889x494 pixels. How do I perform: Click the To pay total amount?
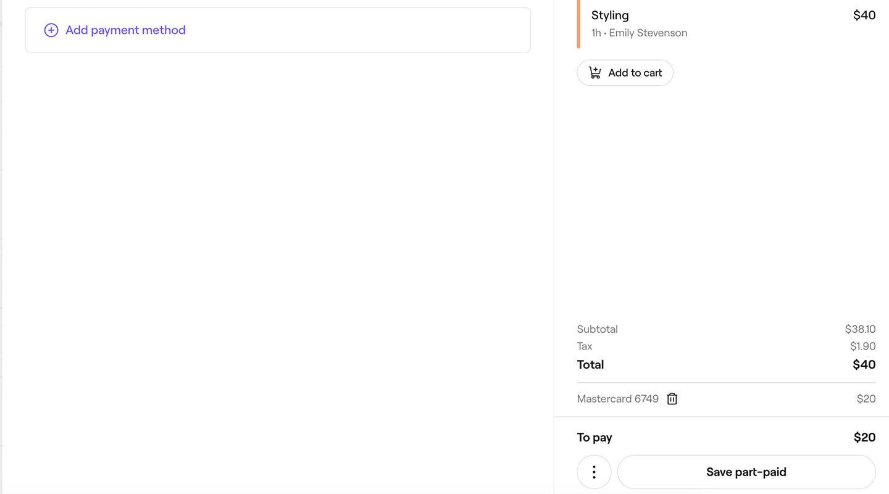pyautogui.click(x=863, y=437)
